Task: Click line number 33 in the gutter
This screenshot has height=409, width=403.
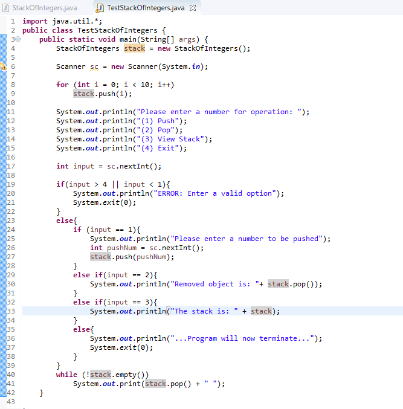Action: point(11,311)
